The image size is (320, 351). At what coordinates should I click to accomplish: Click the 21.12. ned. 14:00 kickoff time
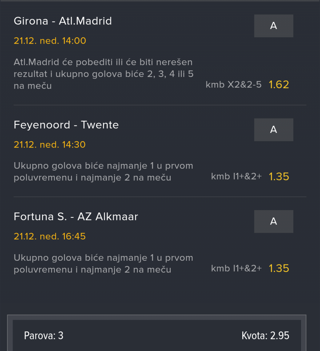[50, 41]
